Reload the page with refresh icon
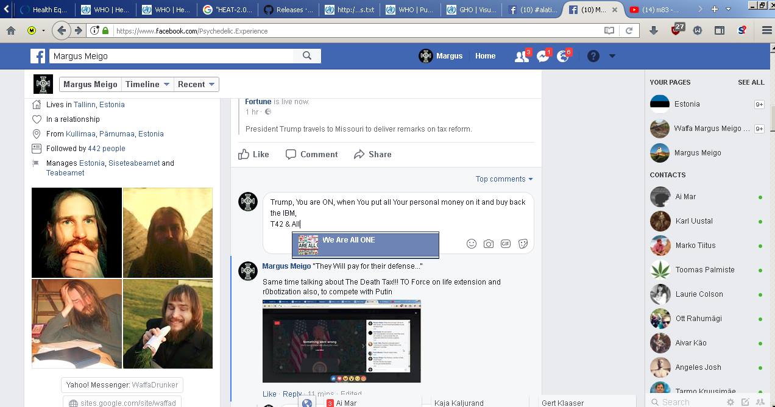 [x=629, y=30]
